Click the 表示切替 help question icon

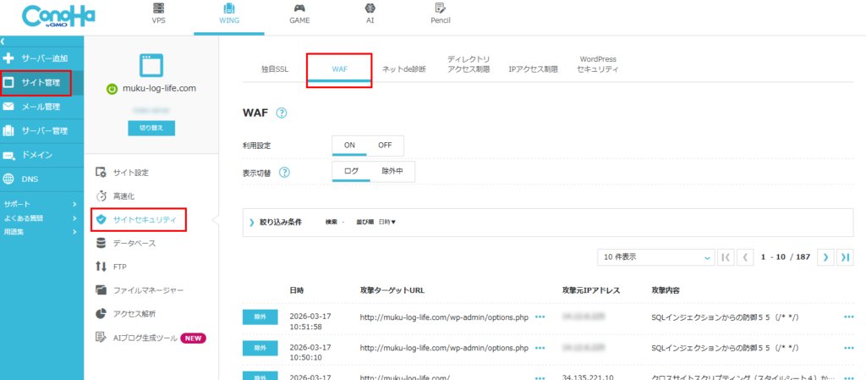(285, 173)
